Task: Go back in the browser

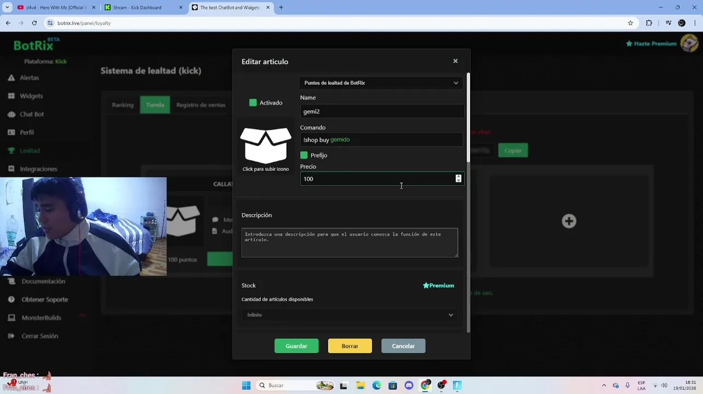Action: [8, 23]
